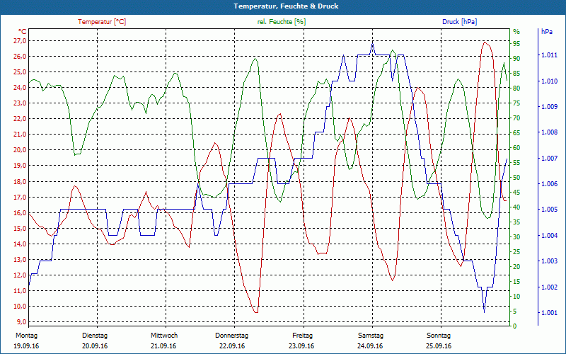Click the red Temperatur [°C] legend label

[x=102, y=22]
